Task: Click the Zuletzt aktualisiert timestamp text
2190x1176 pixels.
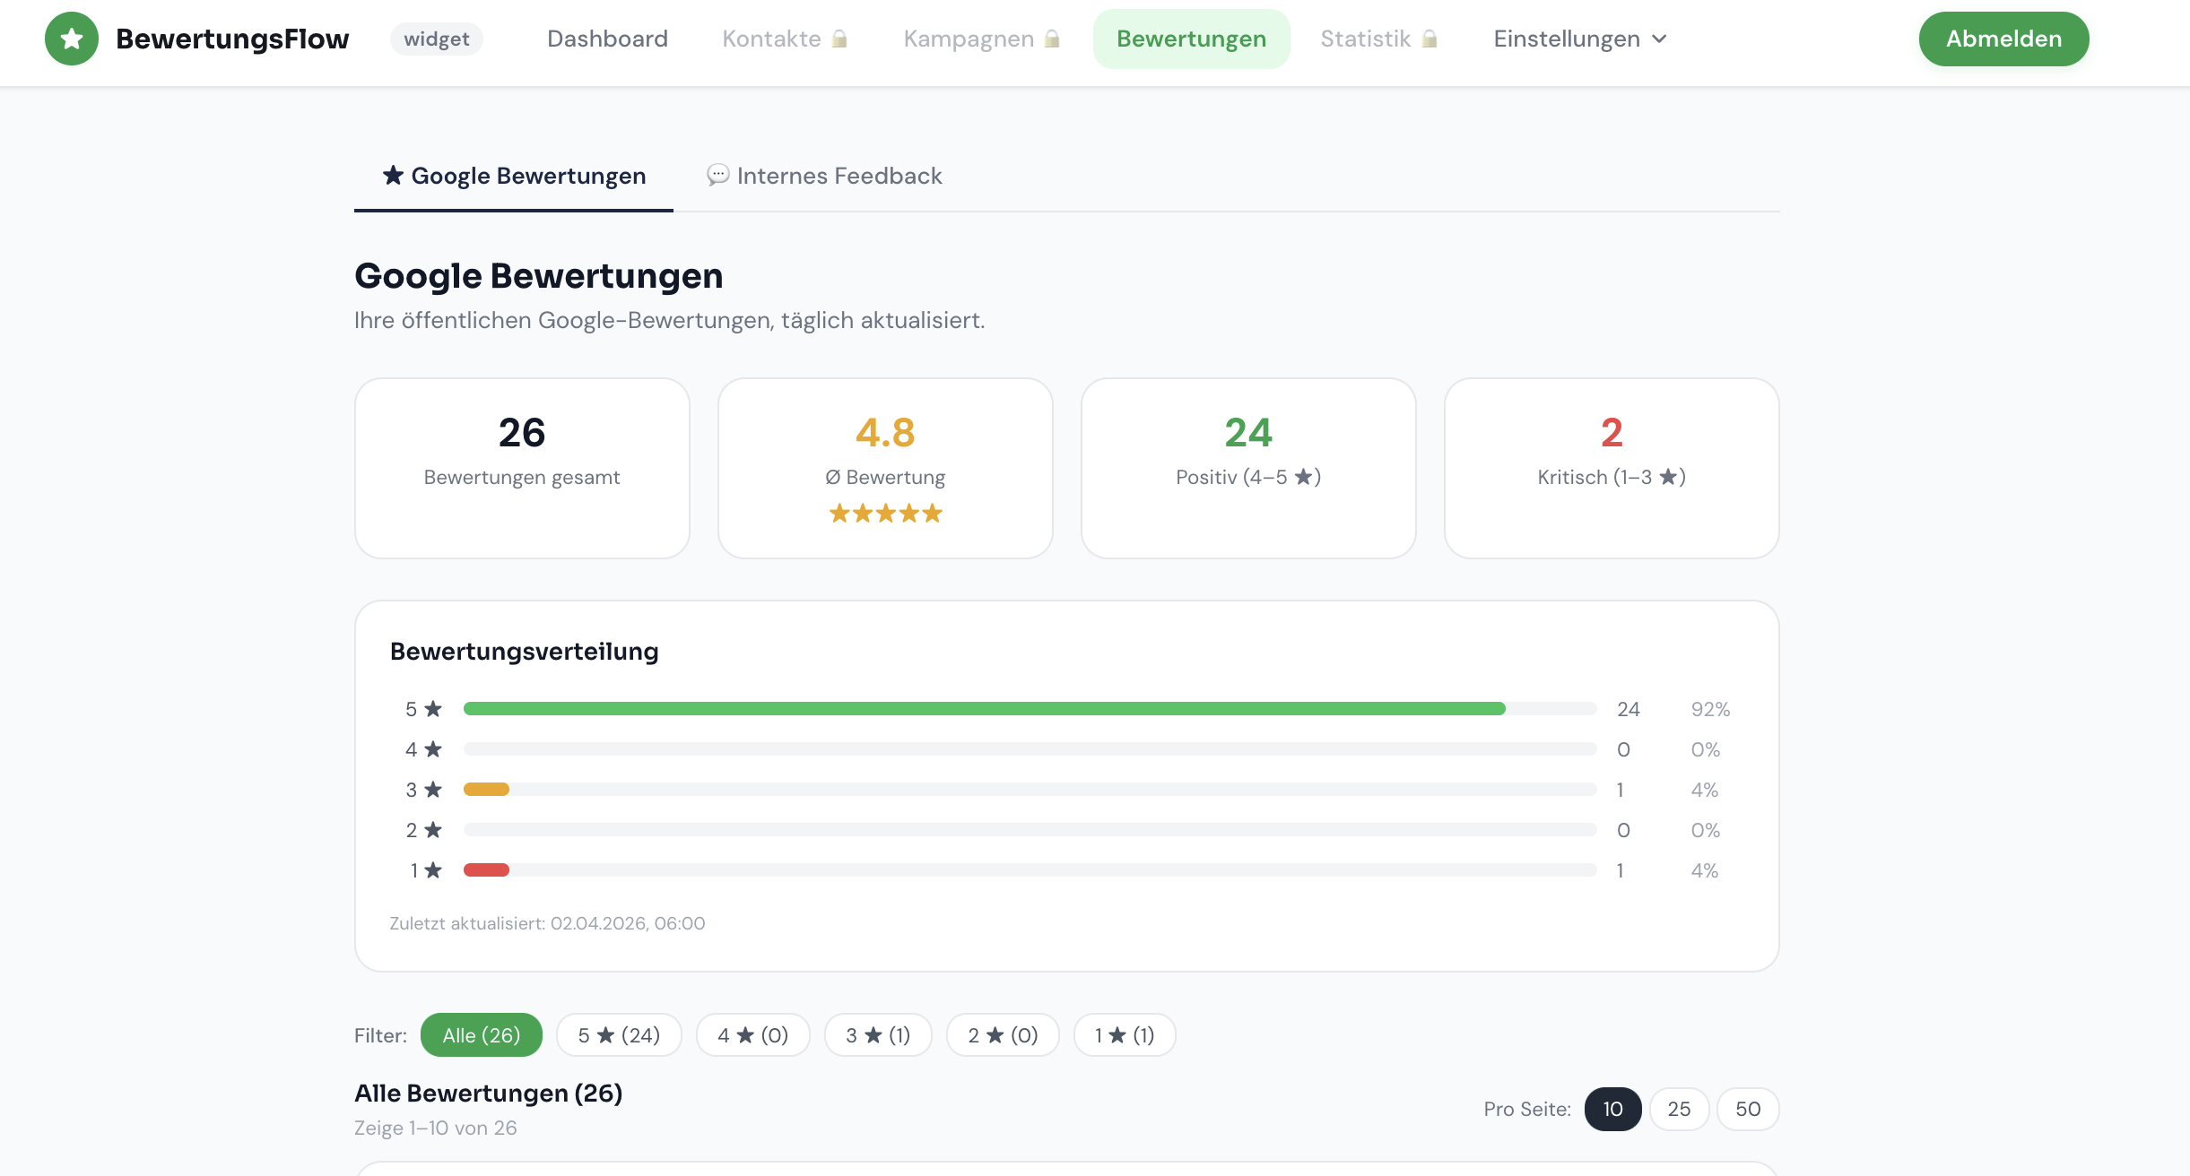Action: coord(547,923)
